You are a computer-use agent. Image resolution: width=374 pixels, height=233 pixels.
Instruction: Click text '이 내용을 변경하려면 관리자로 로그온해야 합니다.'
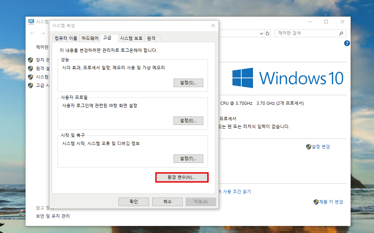point(108,50)
